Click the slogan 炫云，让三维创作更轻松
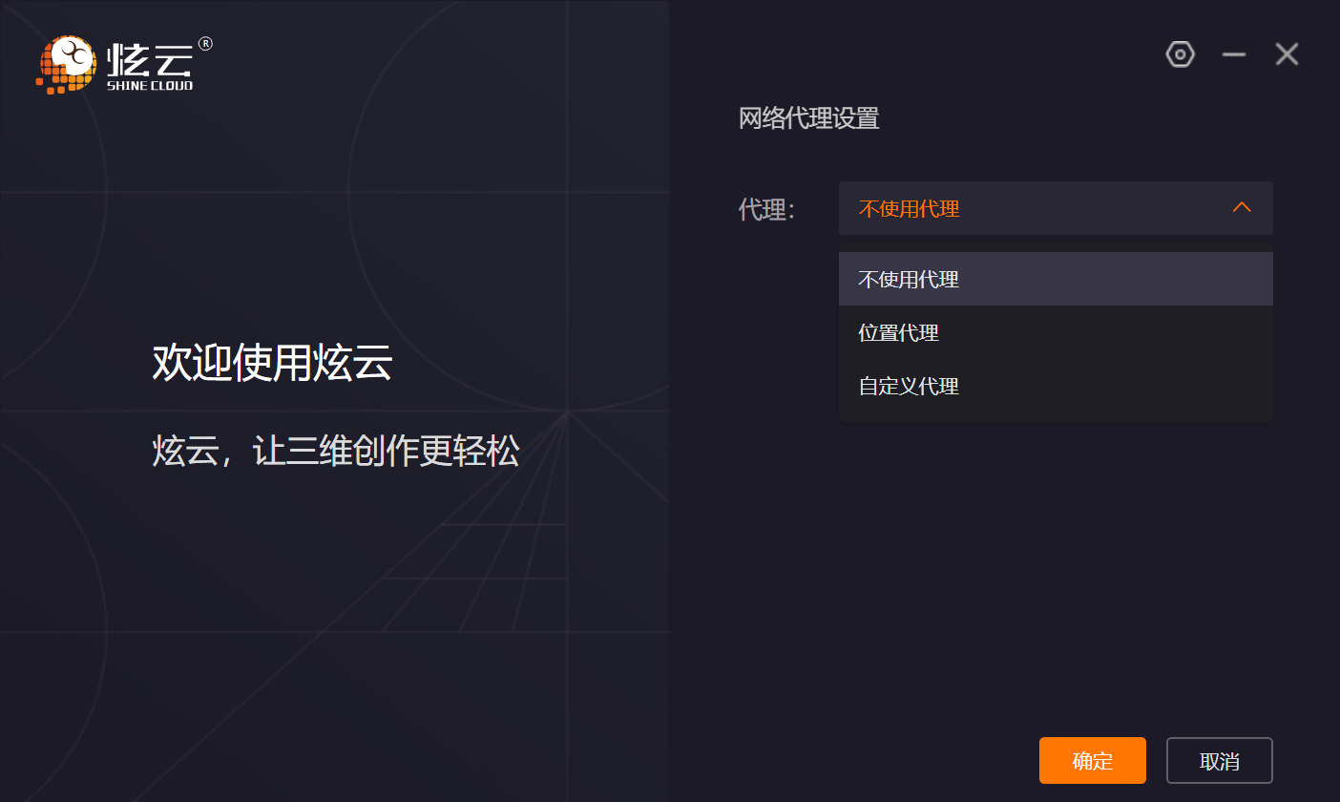Image resolution: width=1340 pixels, height=802 pixels. (336, 451)
